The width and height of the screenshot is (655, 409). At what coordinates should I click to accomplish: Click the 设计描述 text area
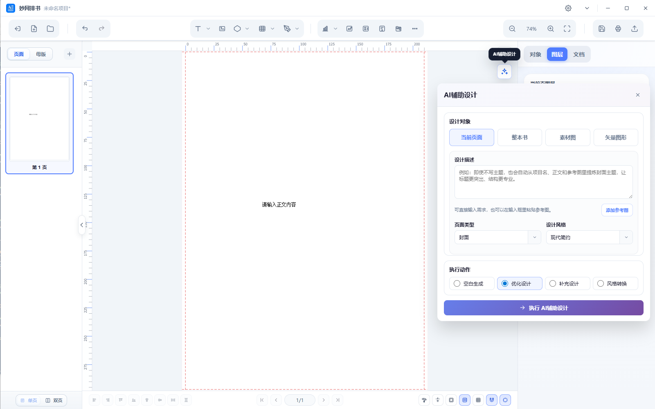tap(544, 182)
